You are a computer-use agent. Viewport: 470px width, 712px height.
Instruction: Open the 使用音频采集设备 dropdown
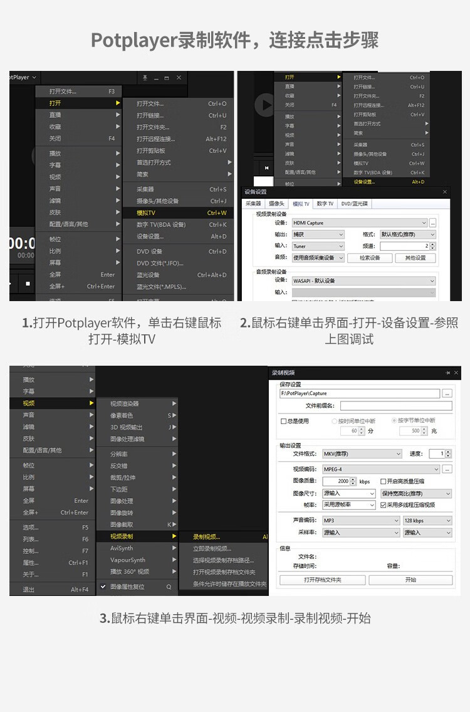coord(318,258)
